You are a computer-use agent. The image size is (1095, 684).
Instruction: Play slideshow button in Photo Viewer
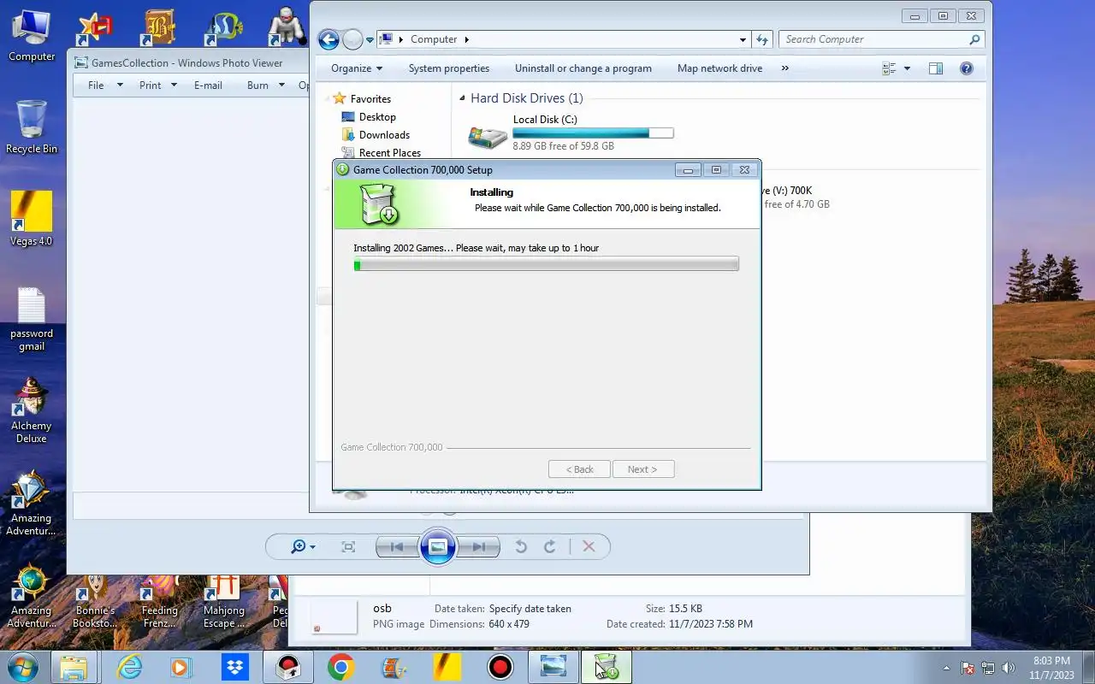pyautogui.click(x=437, y=546)
